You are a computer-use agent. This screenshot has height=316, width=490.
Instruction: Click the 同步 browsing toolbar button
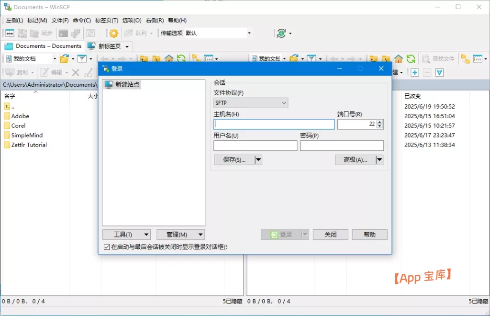click(x=41, y=33)
